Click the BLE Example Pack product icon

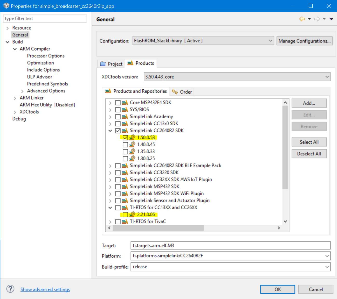pos(125,166)
